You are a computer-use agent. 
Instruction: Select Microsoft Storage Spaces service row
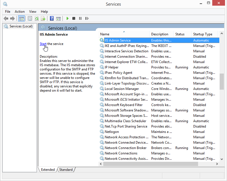pos(159,116)
